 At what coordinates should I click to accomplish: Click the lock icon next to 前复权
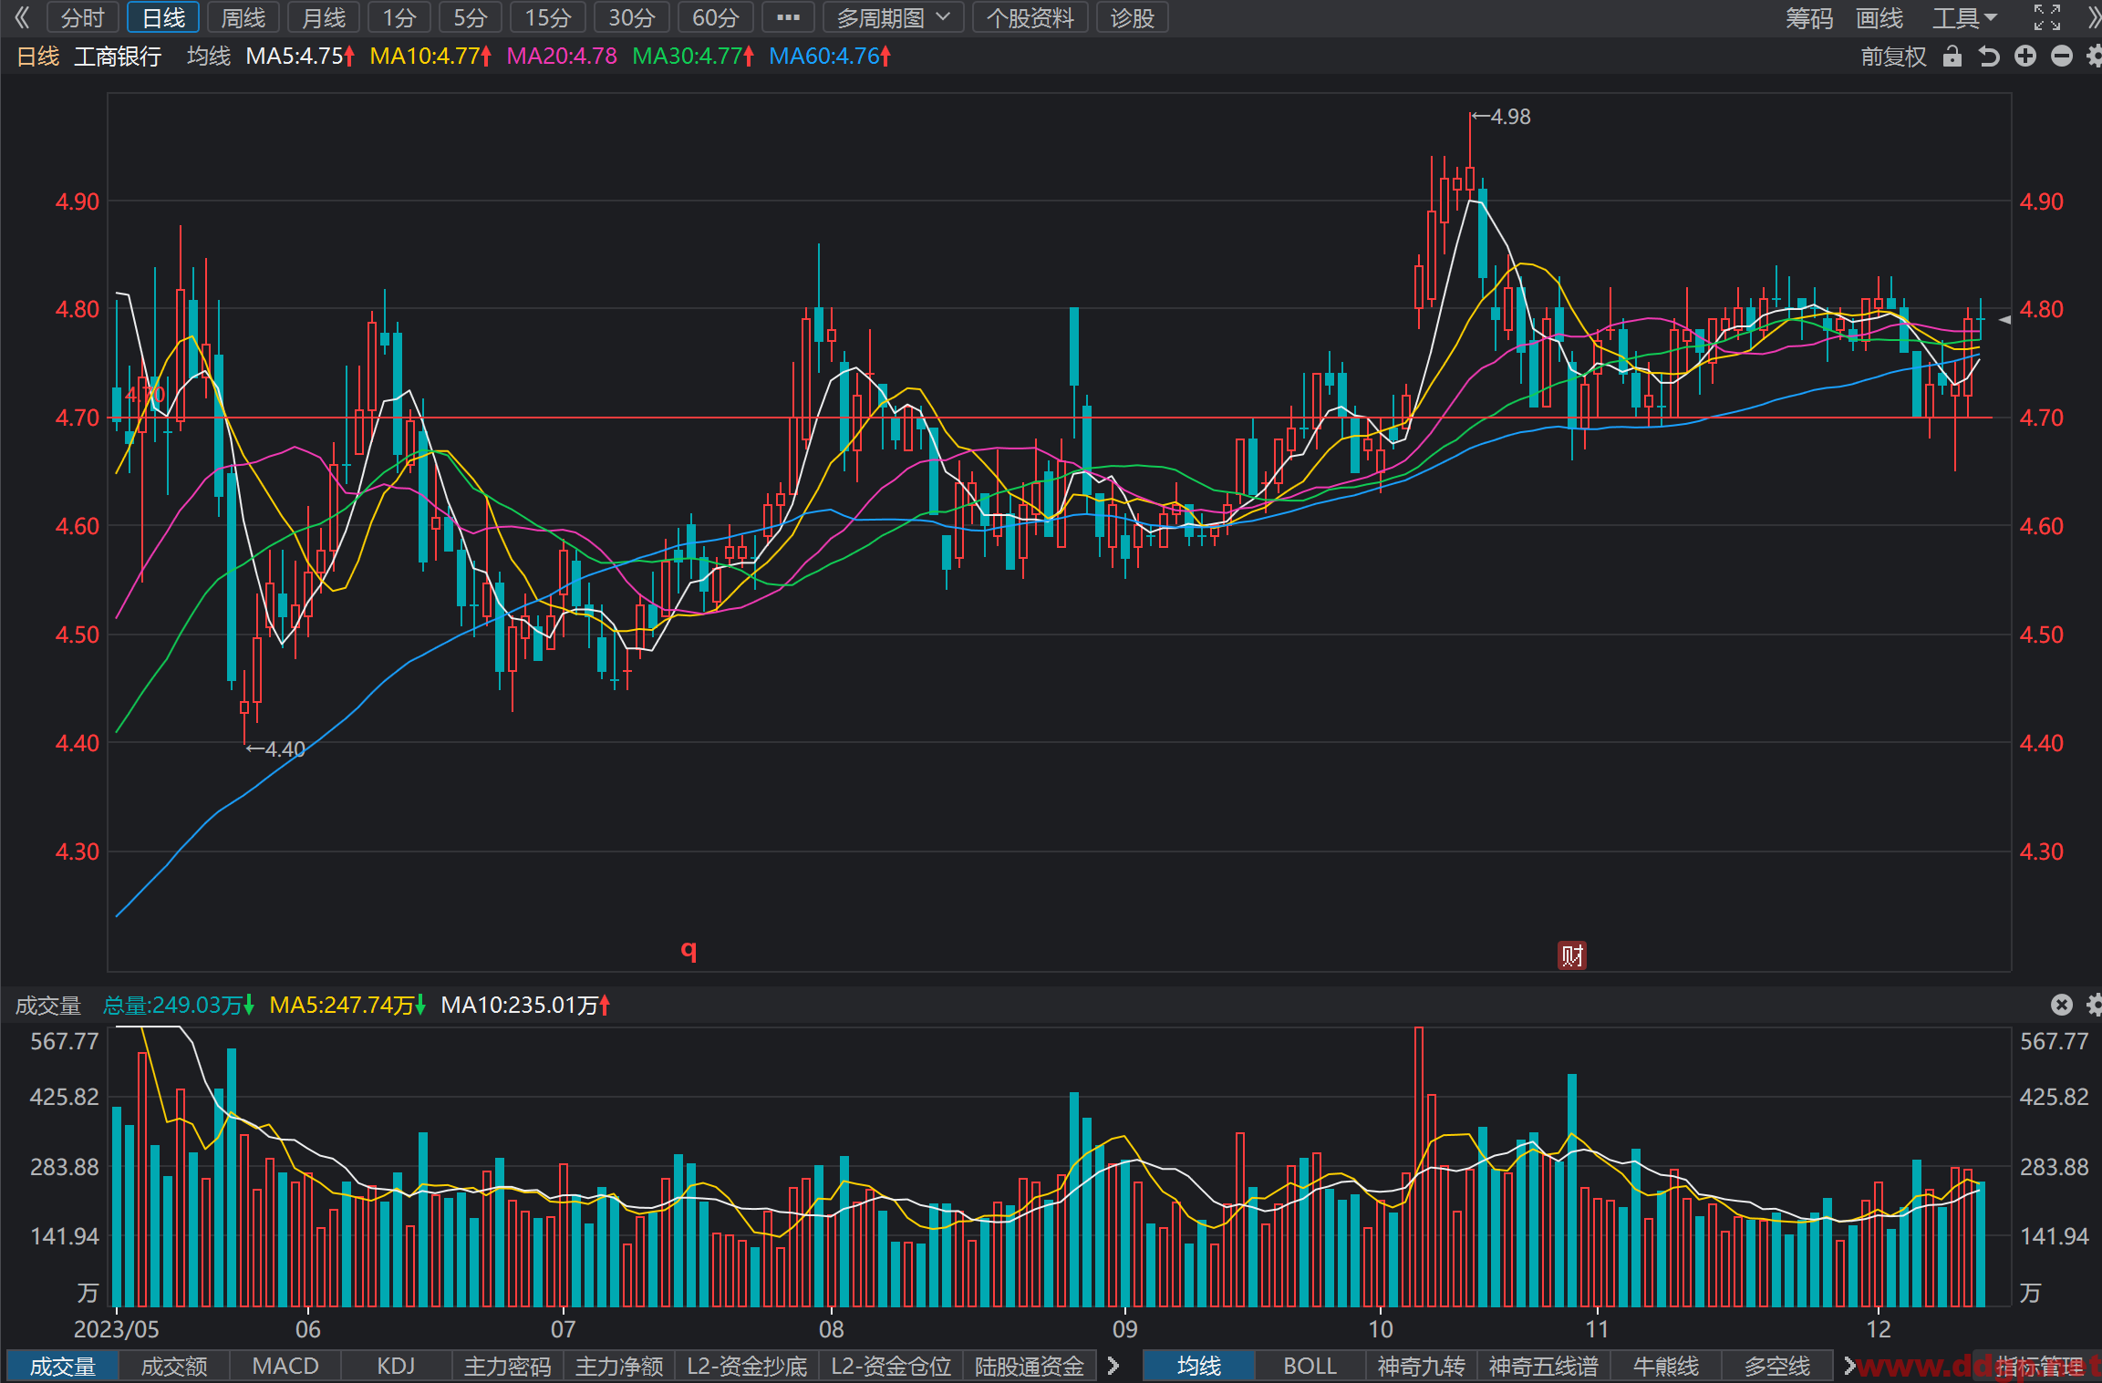point(1952,57)
